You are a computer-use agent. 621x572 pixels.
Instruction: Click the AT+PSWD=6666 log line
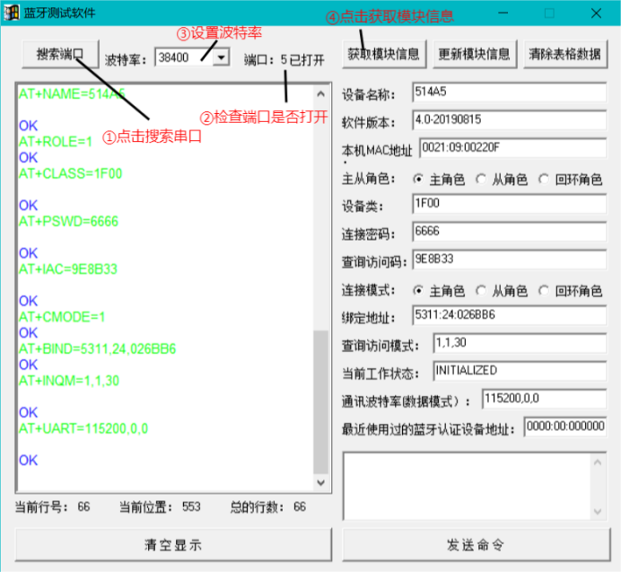point(68,221)
